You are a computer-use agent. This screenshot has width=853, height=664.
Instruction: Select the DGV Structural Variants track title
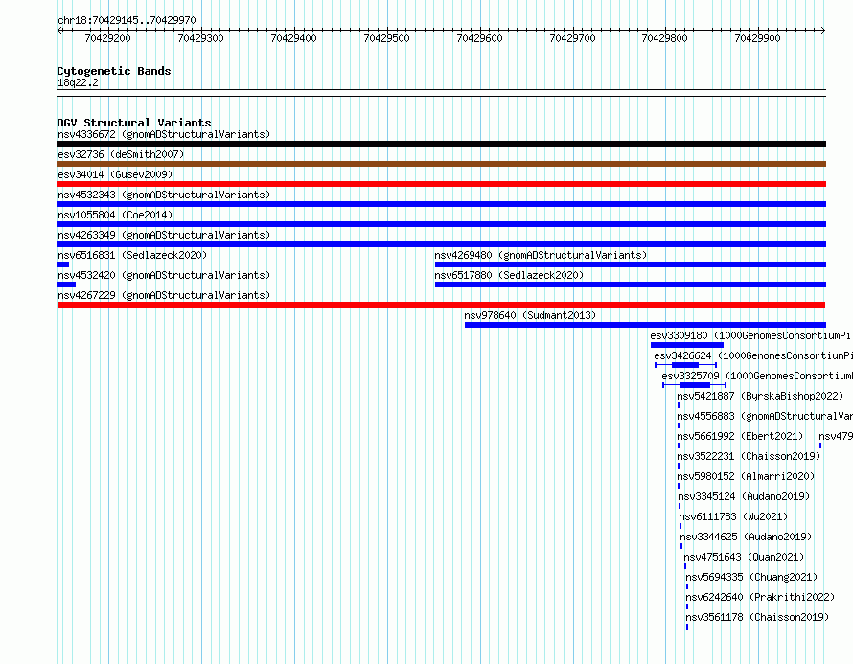pos(134,123)
